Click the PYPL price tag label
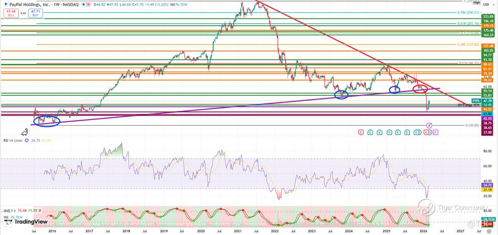Image resolution: width=498 pixels, height=235 pixels. pyautogui.click(x=476, y=100)
